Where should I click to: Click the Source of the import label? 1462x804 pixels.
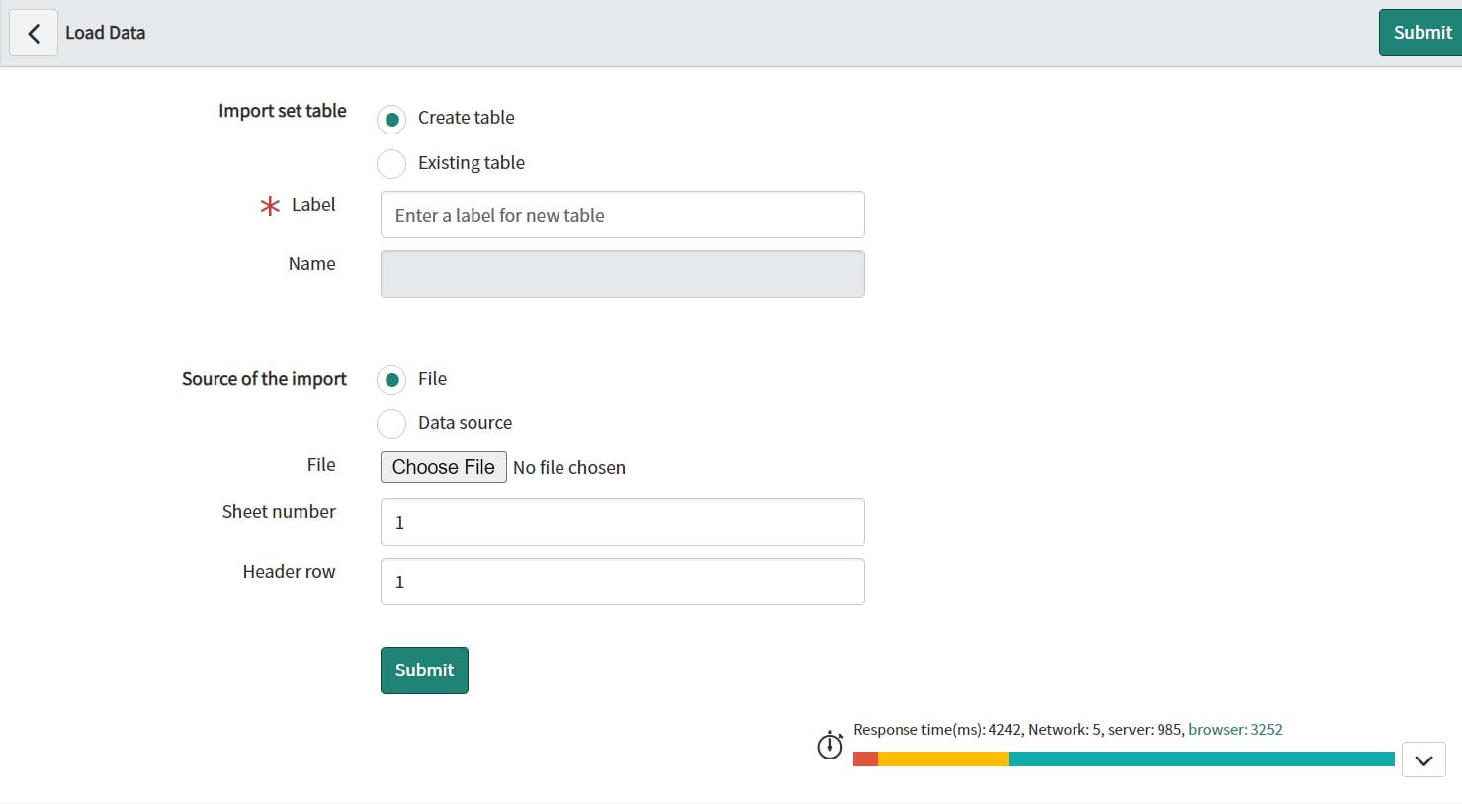pyautogui.click(x=263, y=379)
